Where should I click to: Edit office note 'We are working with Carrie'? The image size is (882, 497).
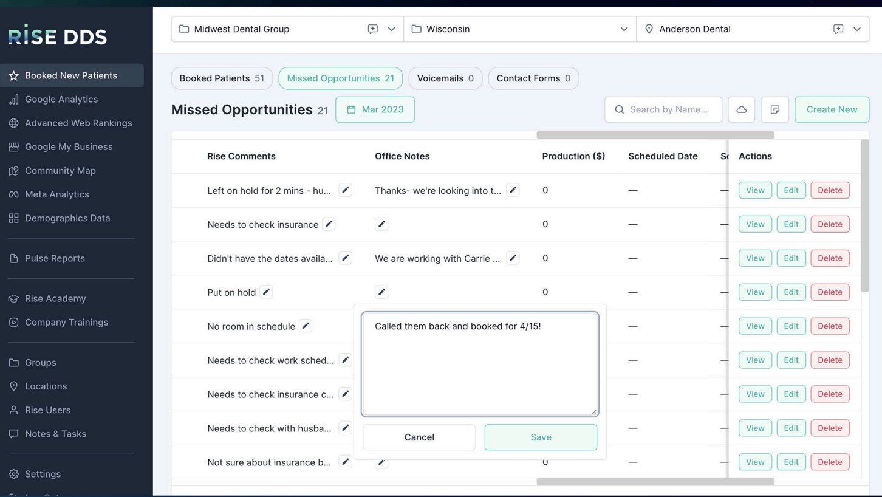[513, 258]
